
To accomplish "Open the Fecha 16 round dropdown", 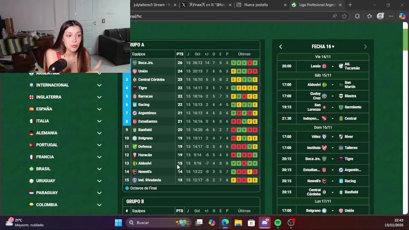I will 323,47.
